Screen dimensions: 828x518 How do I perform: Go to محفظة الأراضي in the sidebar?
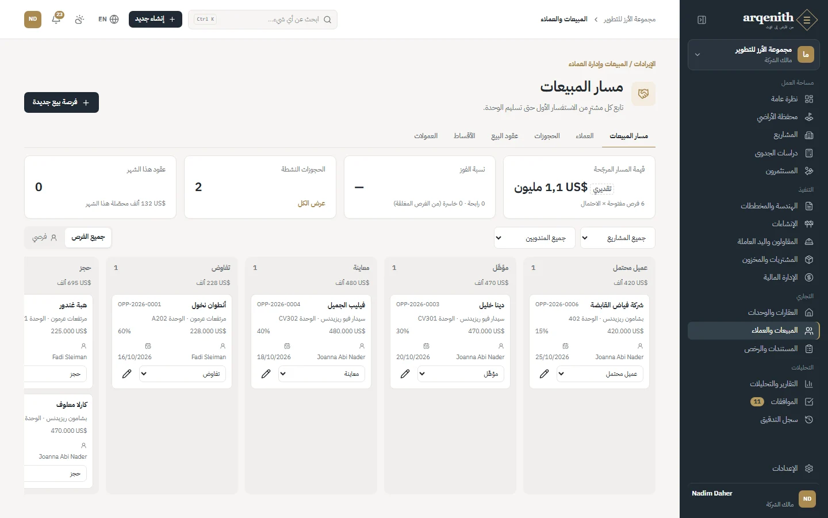pyautogui.click(x=754, y=117)
